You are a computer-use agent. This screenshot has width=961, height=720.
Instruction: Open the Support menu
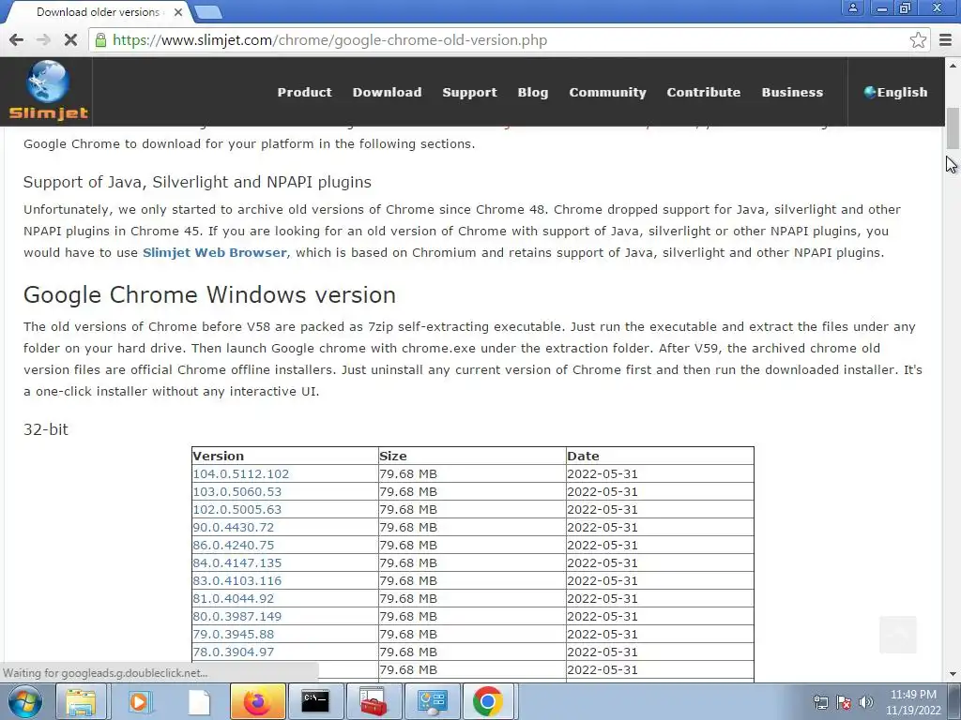tap(469, 92)
